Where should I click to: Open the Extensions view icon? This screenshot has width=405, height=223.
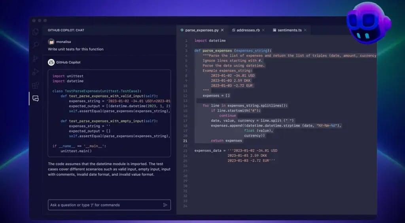pos(36,85)
